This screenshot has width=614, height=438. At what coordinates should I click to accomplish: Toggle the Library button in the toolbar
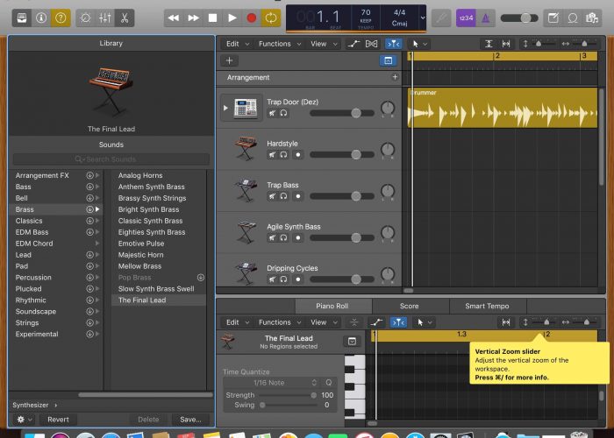22,18
